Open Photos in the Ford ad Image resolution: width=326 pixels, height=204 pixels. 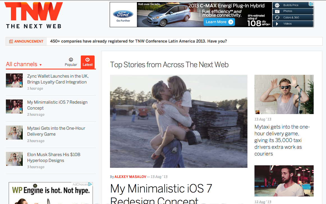pyautogui.click(x=293, y=11)
